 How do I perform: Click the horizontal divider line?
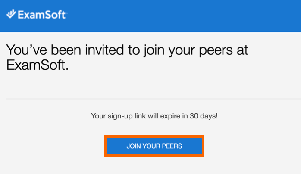coord(153,99)
